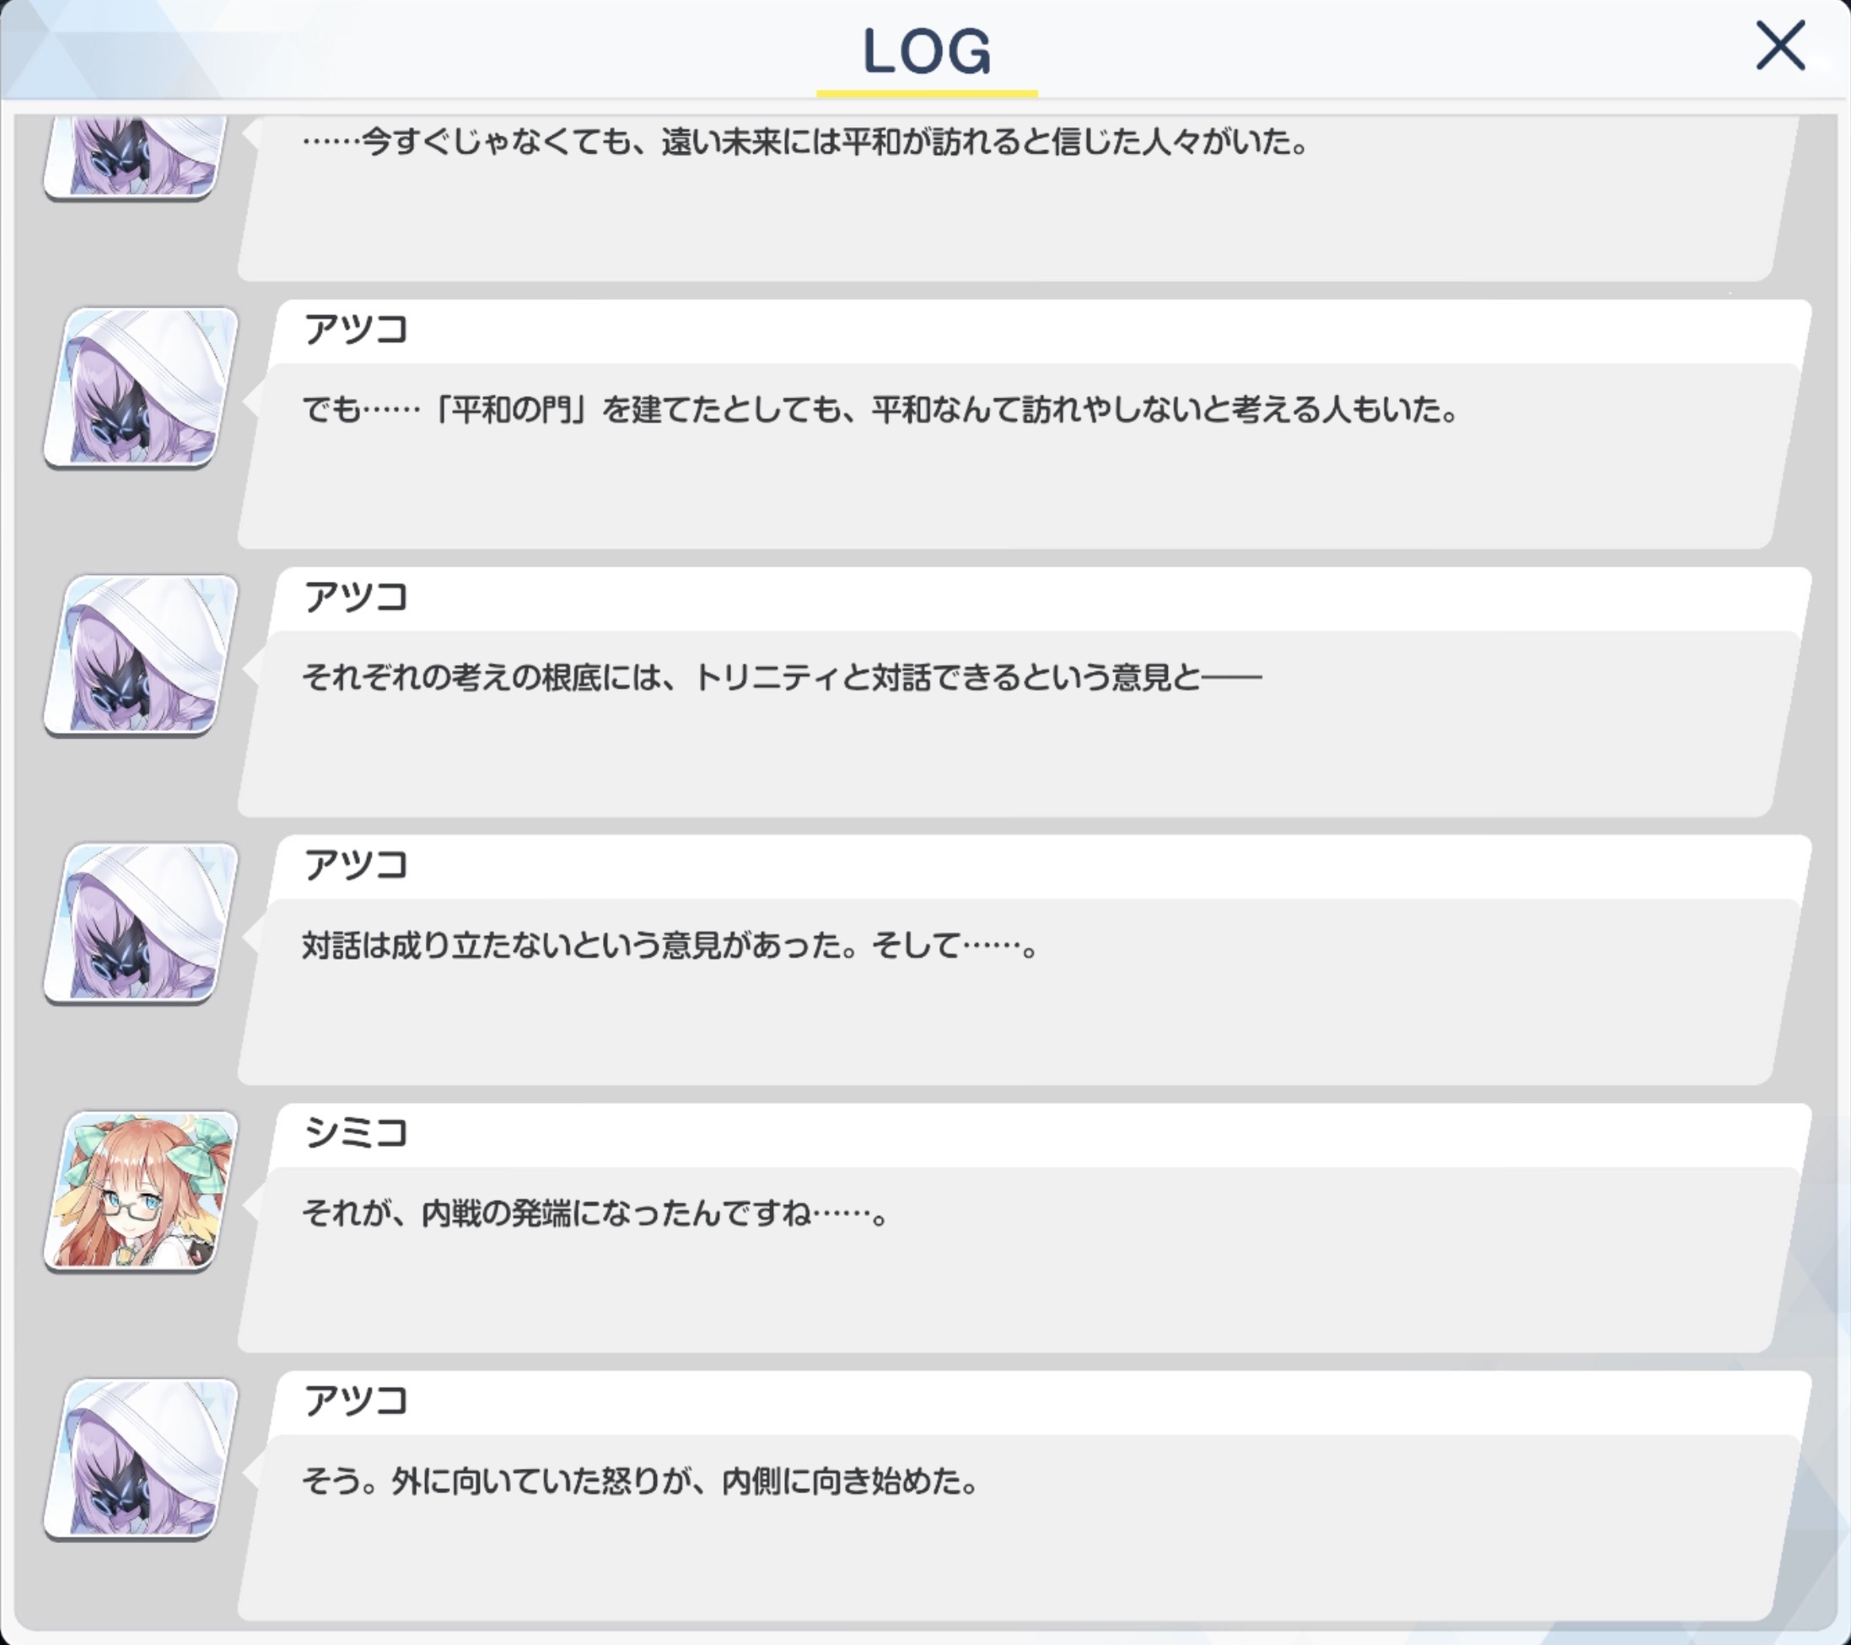Select the line mentioning 遠い未来には平和が訪れる
This screenshot has width=1851, height=1645.
(806, 142)
